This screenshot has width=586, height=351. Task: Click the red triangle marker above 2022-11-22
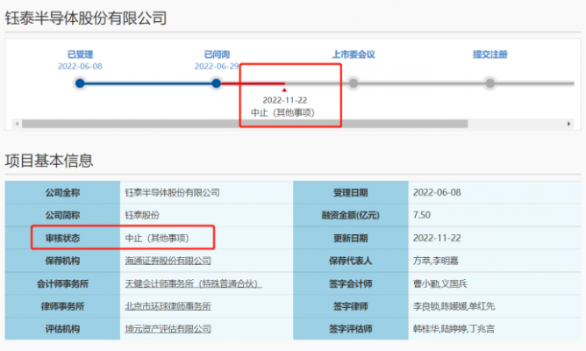(283, 89)
